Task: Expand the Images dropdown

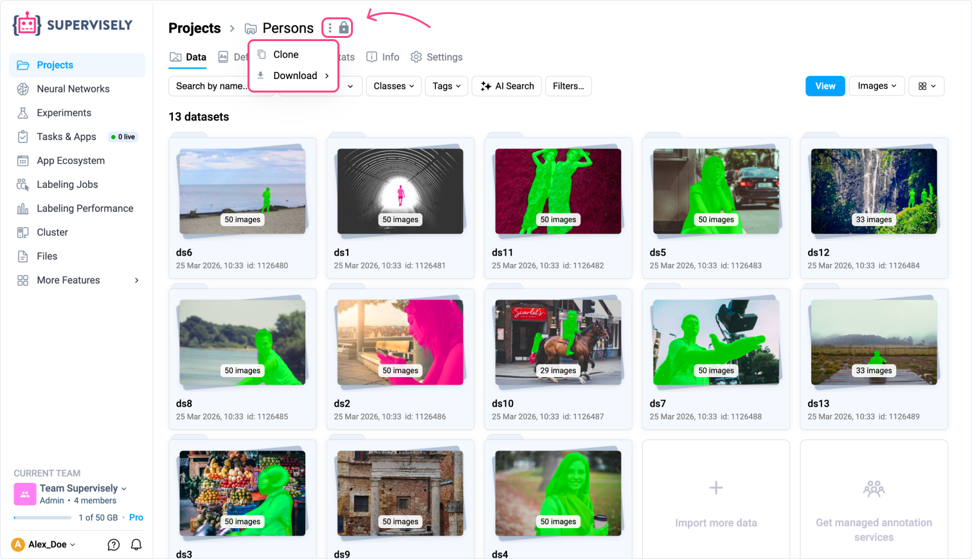Action: pyautogui.click(x=876, y=85)
